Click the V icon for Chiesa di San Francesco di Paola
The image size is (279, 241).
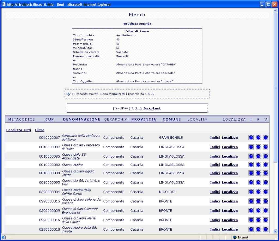266,147
